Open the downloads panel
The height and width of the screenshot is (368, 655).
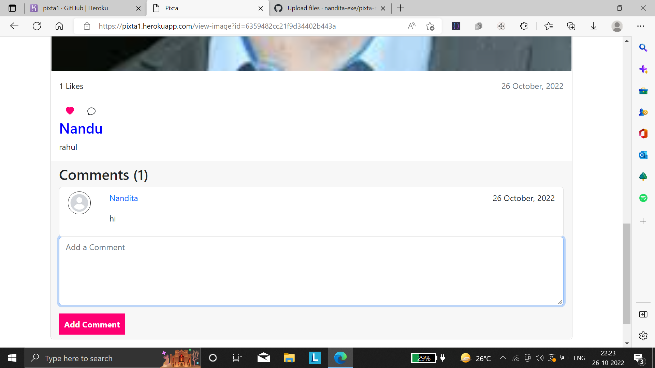point(594,26)
